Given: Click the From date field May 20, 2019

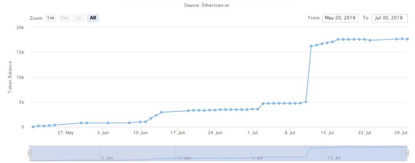Looking at the screenshot, I should [x=340, y=18].
